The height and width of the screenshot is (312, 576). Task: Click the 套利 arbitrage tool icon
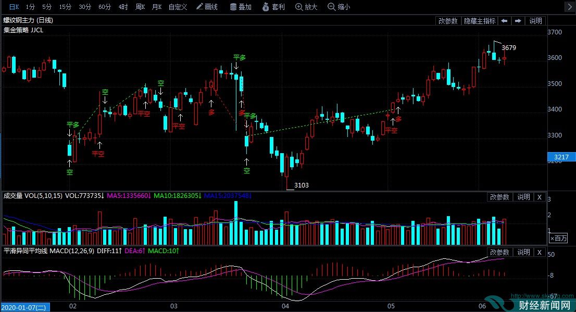273,7
